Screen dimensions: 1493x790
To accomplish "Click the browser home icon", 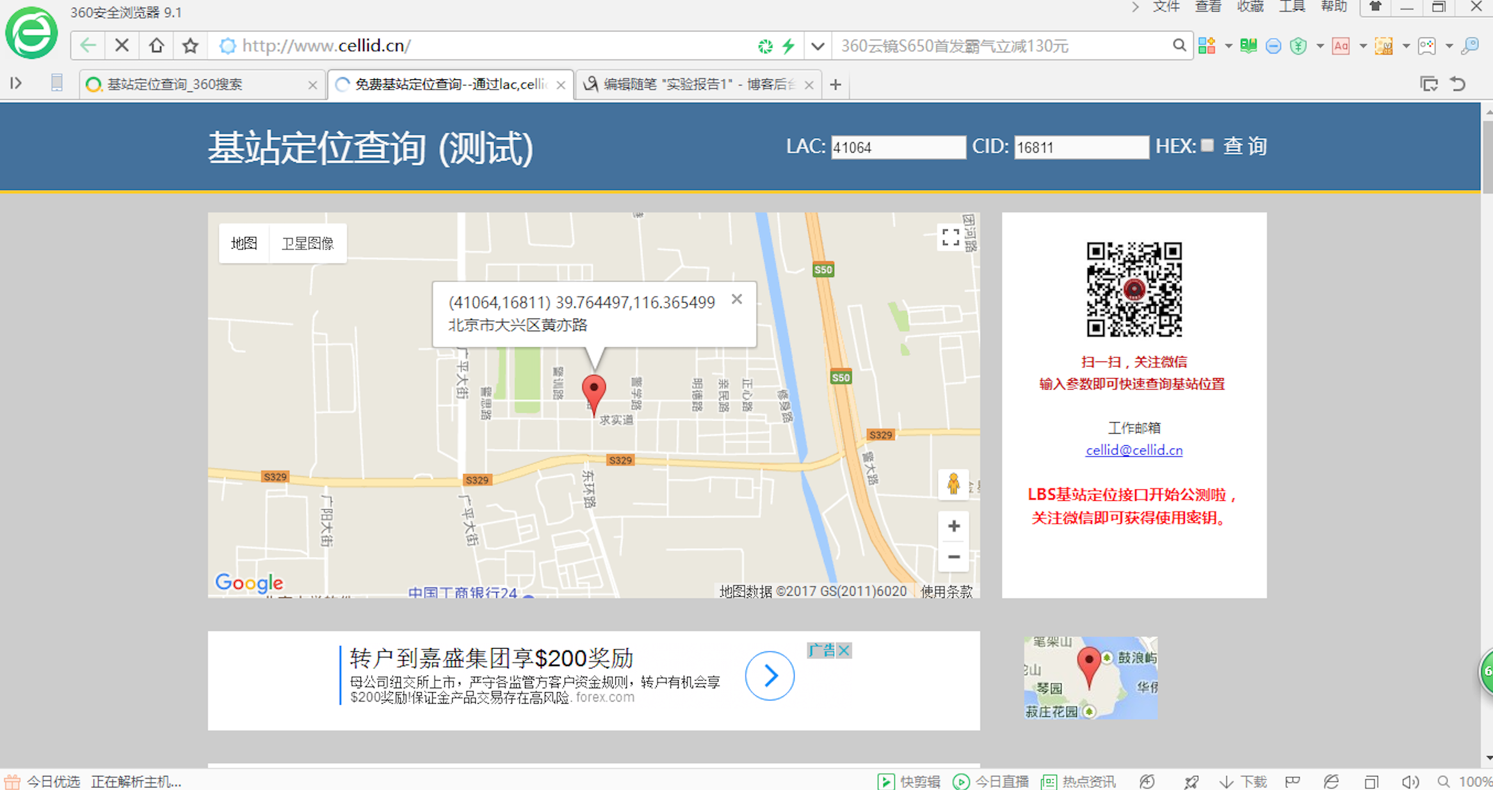I will (156, 46).
